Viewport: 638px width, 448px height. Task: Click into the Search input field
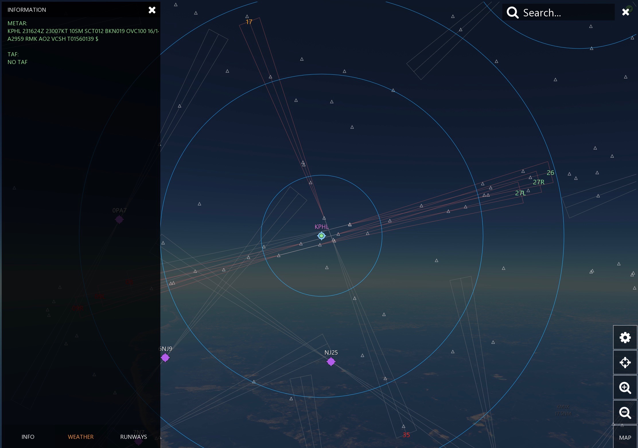[562, 13]
